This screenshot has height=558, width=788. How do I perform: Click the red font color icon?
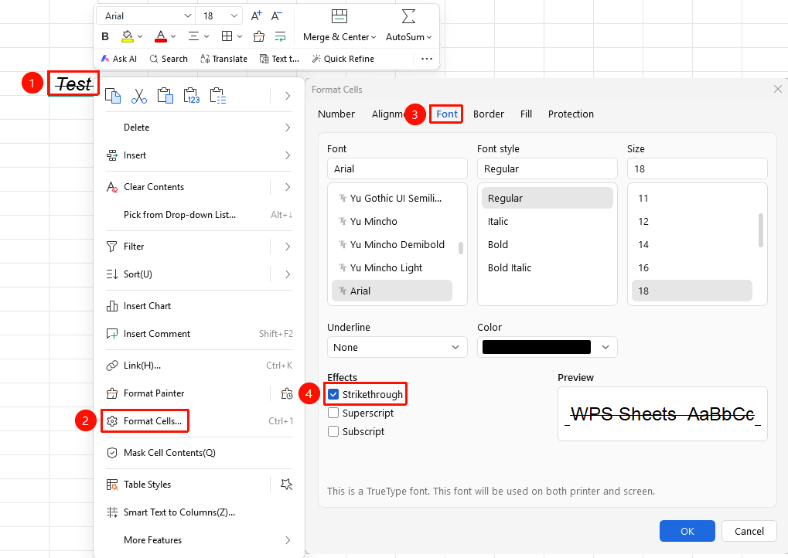coord(161,36)
